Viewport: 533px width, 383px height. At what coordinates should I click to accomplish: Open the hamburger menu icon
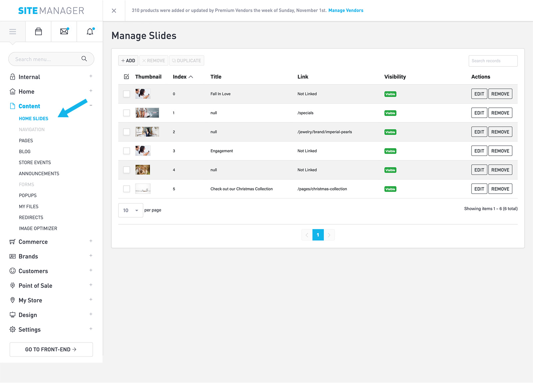pos(13,32)
